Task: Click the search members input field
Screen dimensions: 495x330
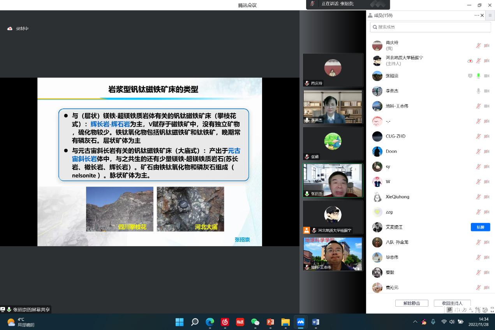Action: tap(430, 27)
